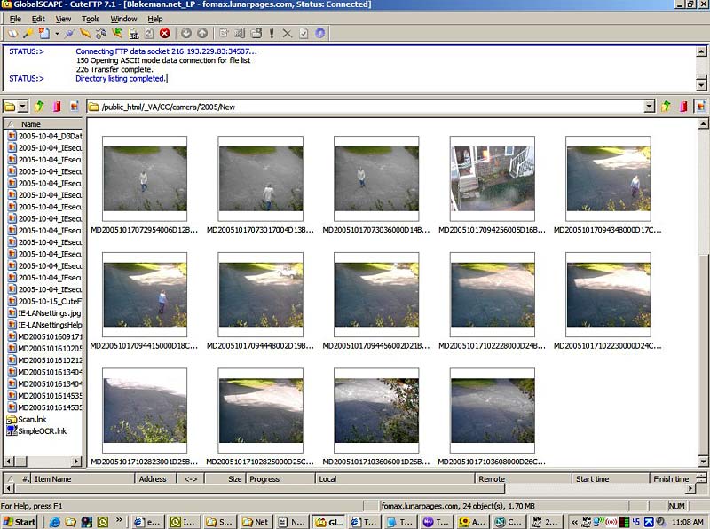Click the Delete X icon in toolbar
The width and height of the screenshot is (710, 529).
(x=287, y=33)
